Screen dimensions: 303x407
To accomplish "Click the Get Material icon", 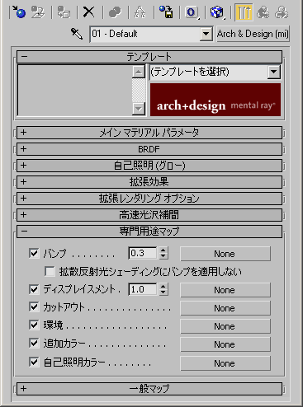I will point(19,12).
